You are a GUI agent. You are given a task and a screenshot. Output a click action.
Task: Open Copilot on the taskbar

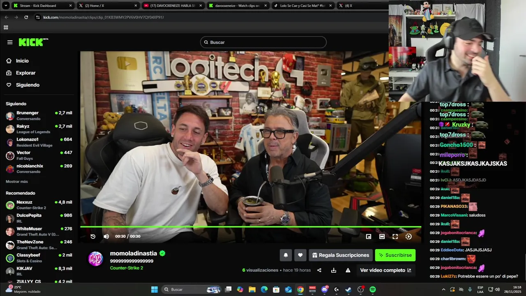click(240, 289)
